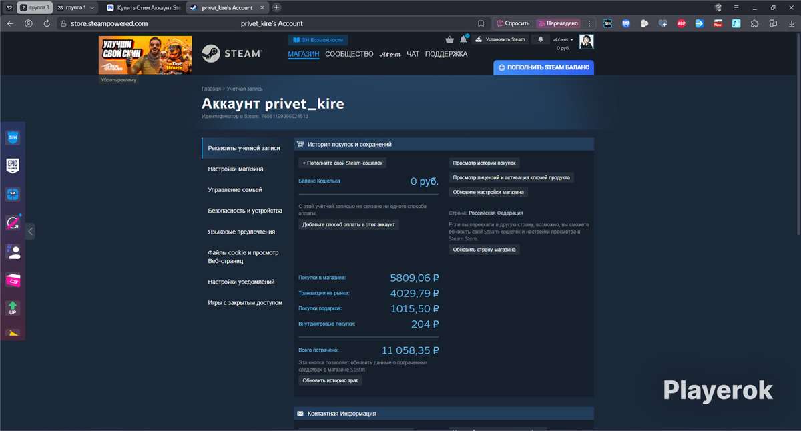The image size is (801, 431).
Task: Open the profile avatar picture in Steam header
Action: [586, 41]
